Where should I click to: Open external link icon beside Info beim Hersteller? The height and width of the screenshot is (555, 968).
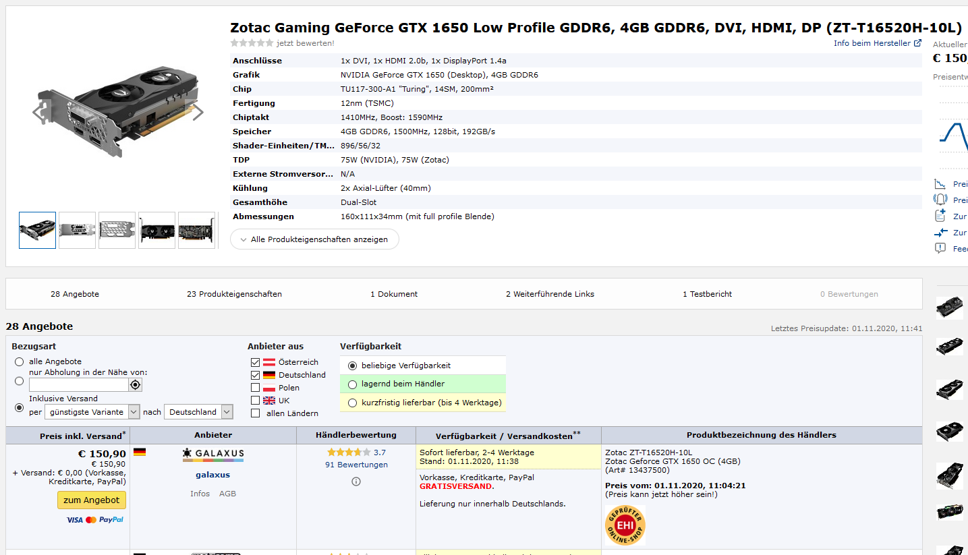917,43
